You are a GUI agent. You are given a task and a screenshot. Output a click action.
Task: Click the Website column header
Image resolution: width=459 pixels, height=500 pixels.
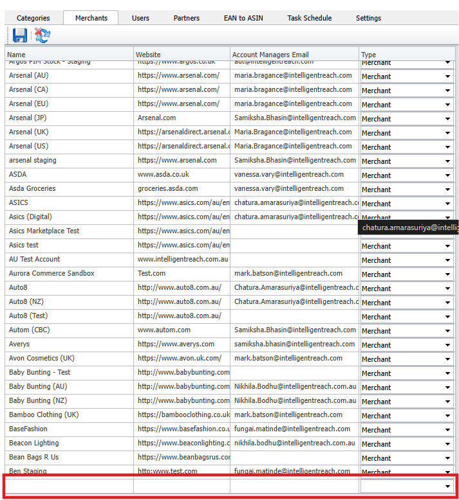(x=182, y=55)
